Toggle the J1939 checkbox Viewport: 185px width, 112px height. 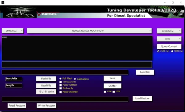pos(113,92)
